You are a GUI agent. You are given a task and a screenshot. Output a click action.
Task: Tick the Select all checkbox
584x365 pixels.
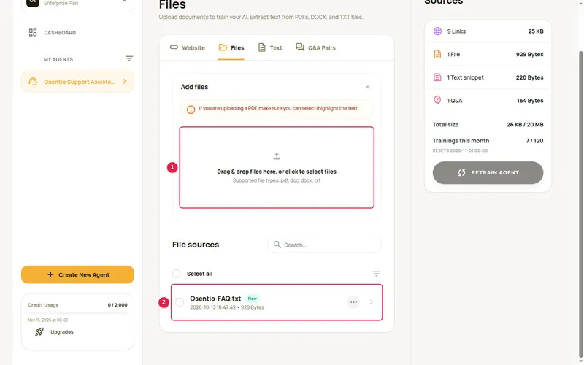pyautogui.click(x=177, y=274)
